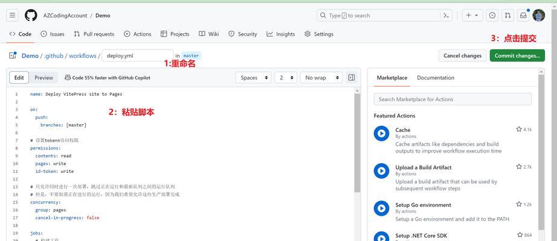This screenshot has width=557, height=241.
Task: Switch to the Issues tab
Action: pyautogui.click(x=53, y=34)
